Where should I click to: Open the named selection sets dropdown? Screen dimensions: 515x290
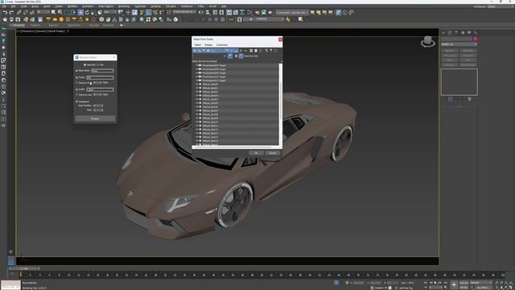click(x=184, y=12)
